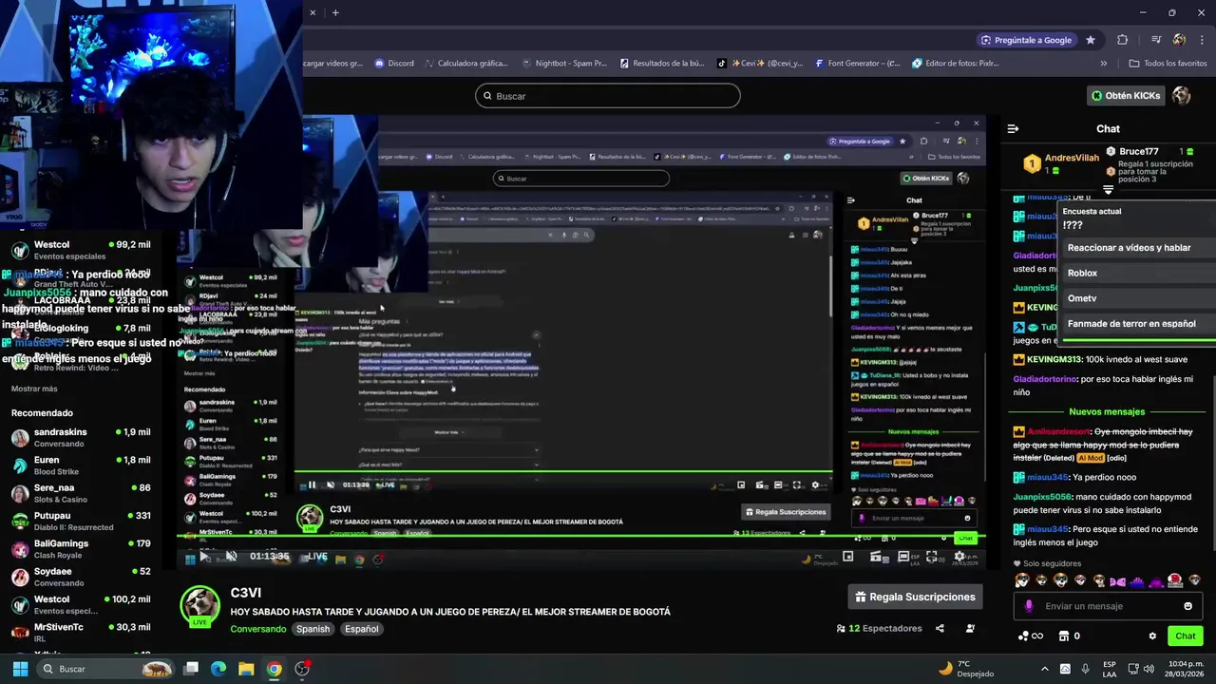Toggle mini-player mode in video controls
The image size is (1216, 684).
pos(848,557)
